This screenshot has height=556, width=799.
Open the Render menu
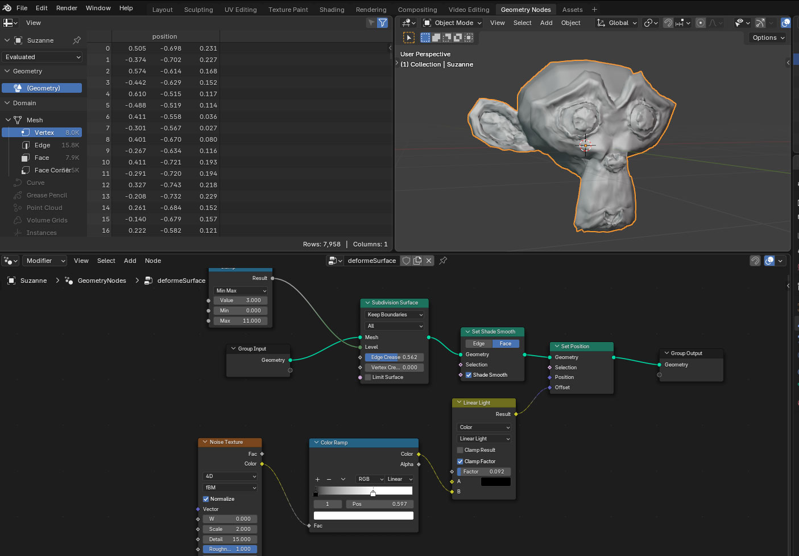point(67,8)
